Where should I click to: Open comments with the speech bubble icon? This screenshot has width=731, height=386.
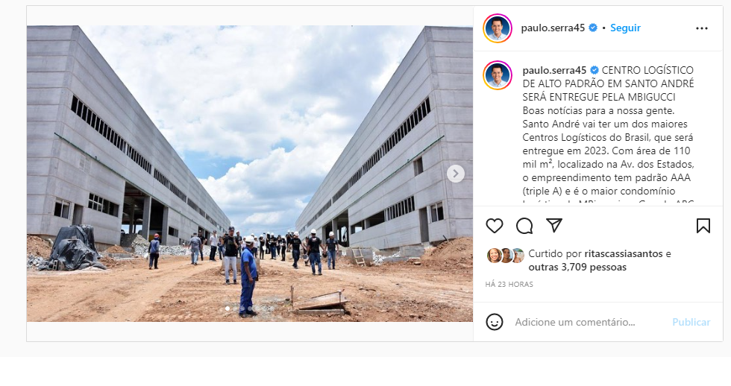524,226
